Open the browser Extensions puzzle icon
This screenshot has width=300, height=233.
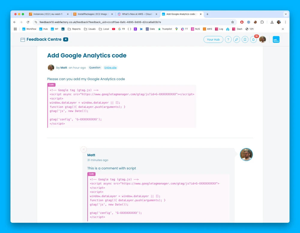tap(261, 22)
